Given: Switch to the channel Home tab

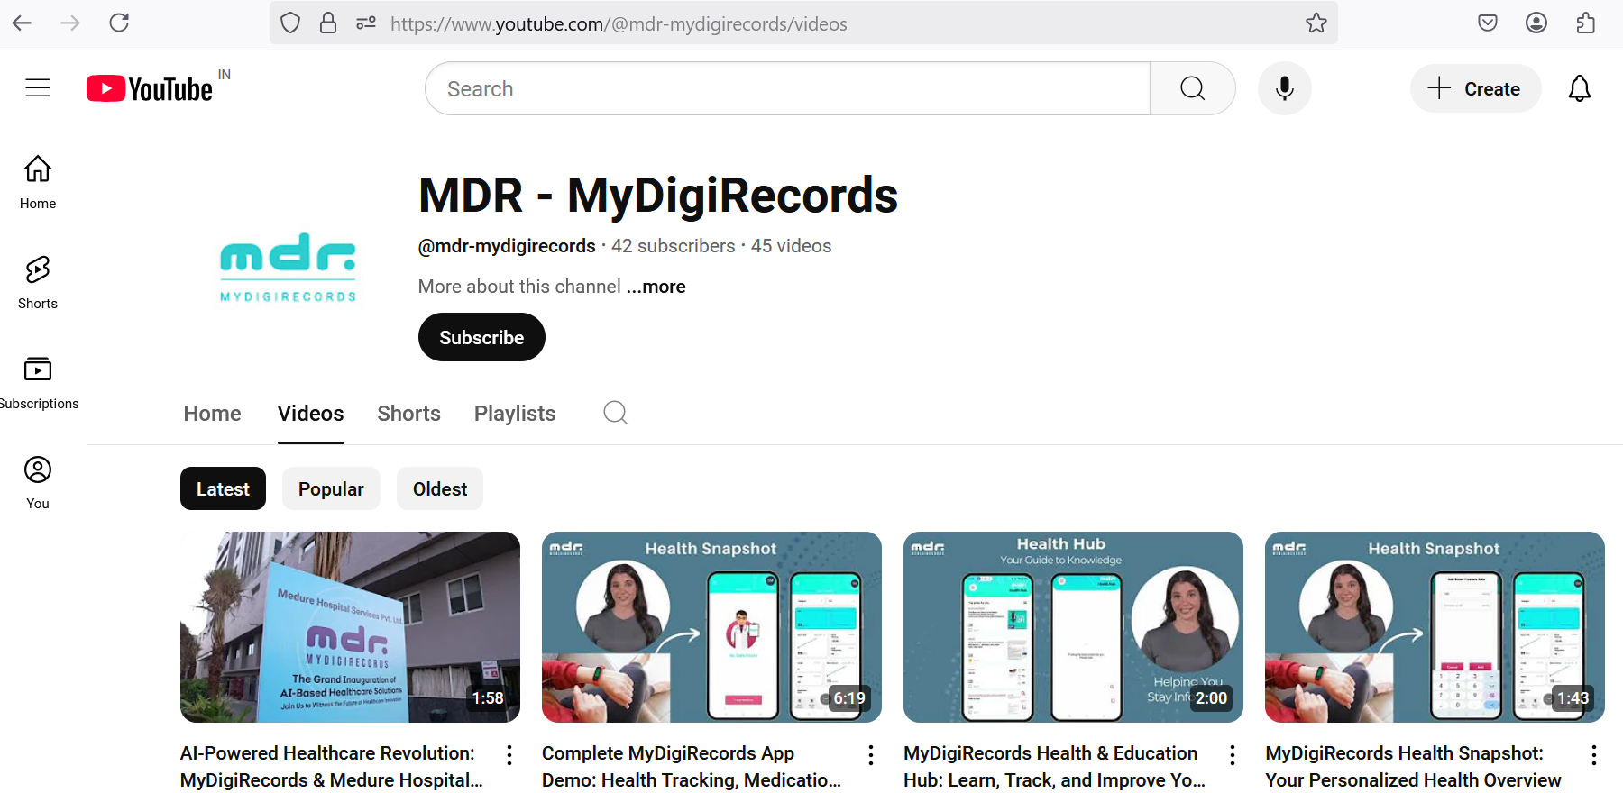Looking at the screenshot, I should point(212,414).
